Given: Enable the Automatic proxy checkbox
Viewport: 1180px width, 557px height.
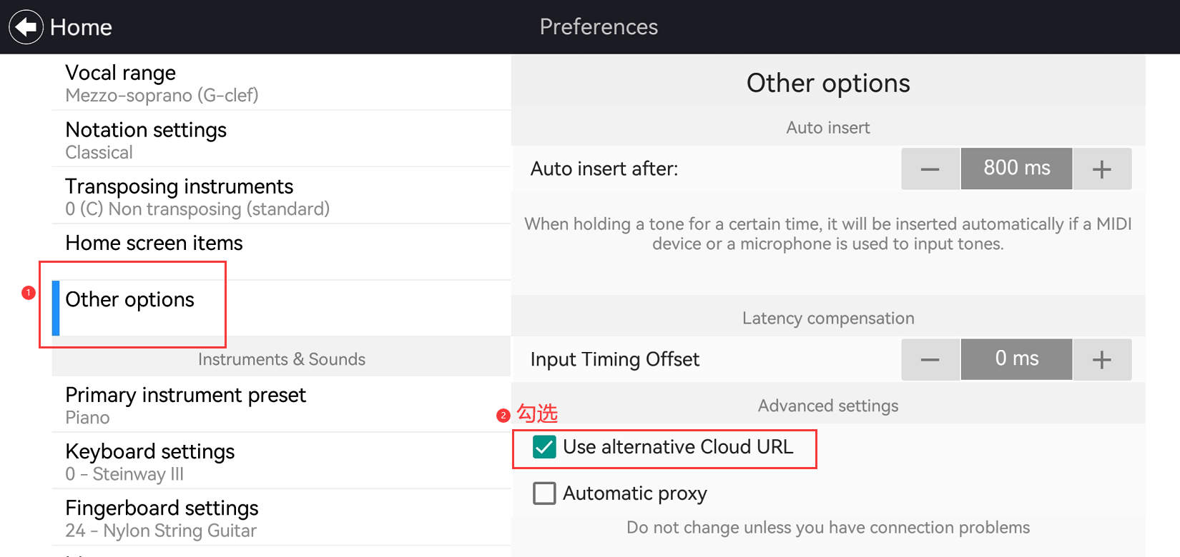Looking at the screenshot, I should coord(544,493).
